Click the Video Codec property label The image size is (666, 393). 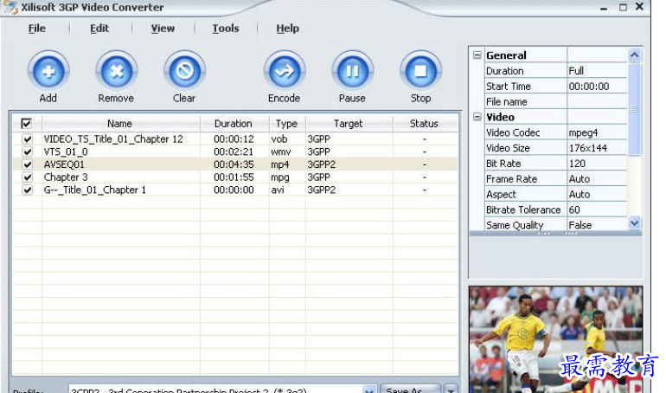tap(513, 132)
